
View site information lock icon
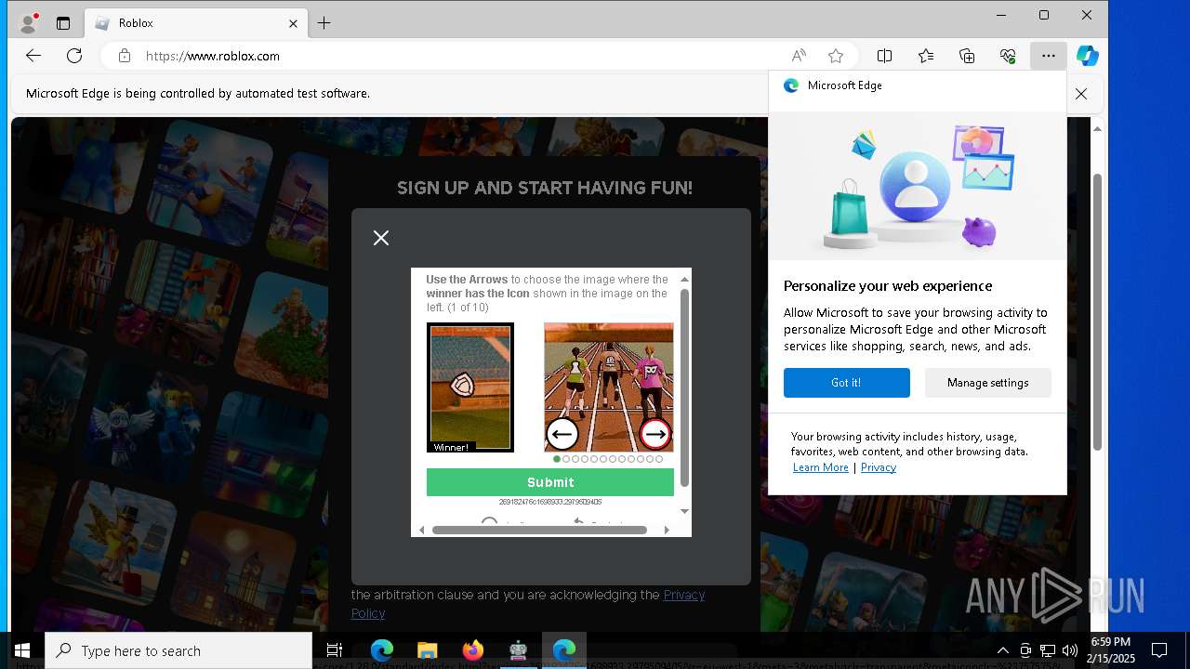[x=125, y=56]
